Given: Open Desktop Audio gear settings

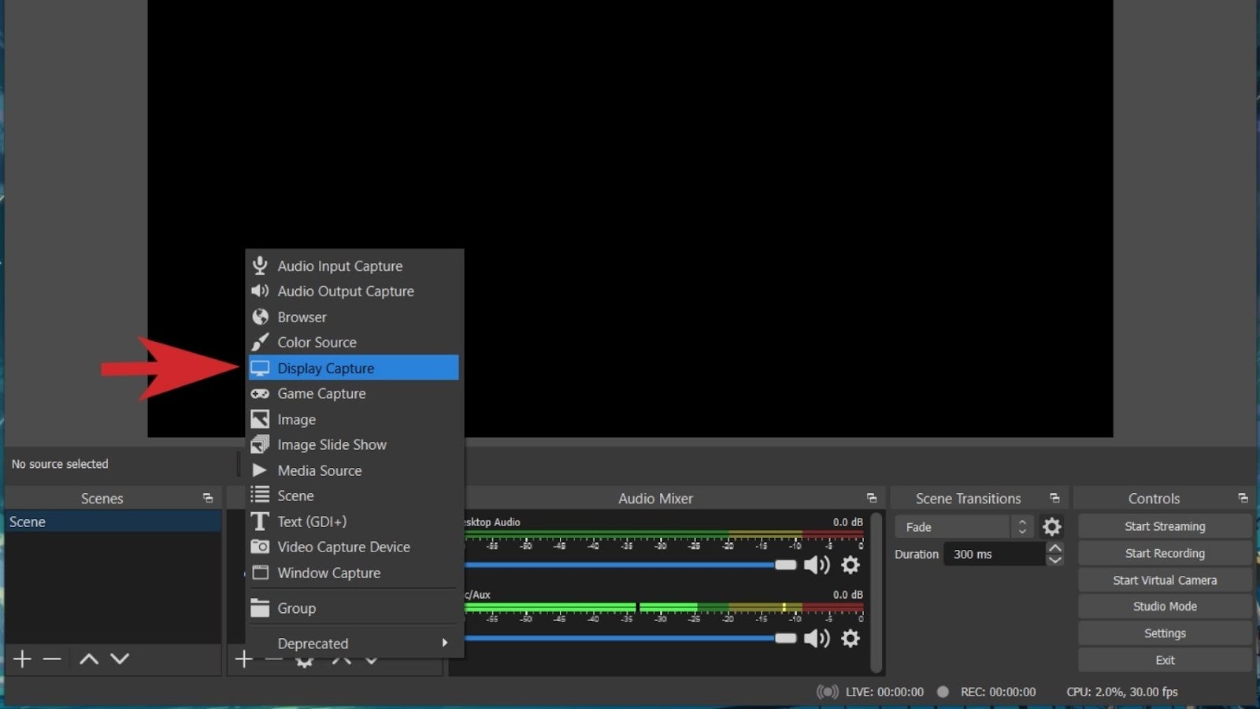Looking at the screenshot, I should click(850, 565).
